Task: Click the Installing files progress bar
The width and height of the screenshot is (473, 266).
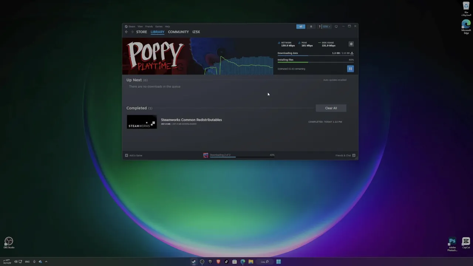Action: [x=316, y=62]
